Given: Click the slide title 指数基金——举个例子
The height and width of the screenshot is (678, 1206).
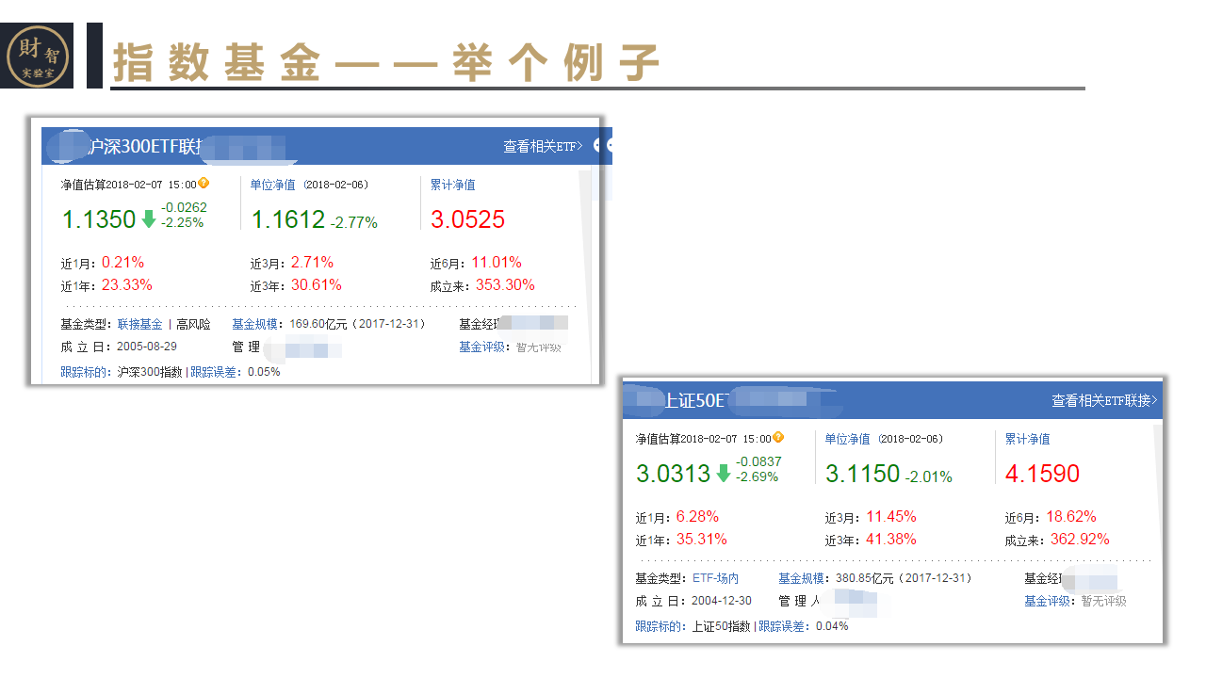Looking at the screenshot, I should 386,62.
